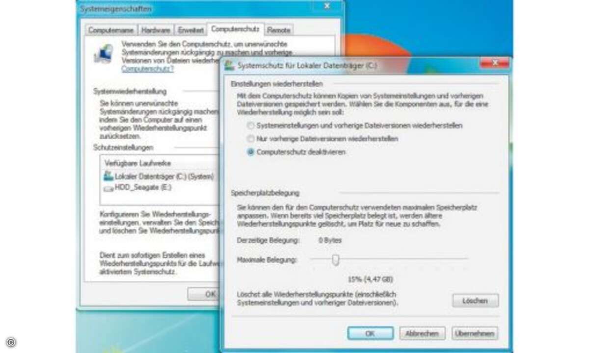Click the 15% (4,47 GB) value text
Viewport: 589px width, 353px height.
pyautogui.click(x=371, y=279)
